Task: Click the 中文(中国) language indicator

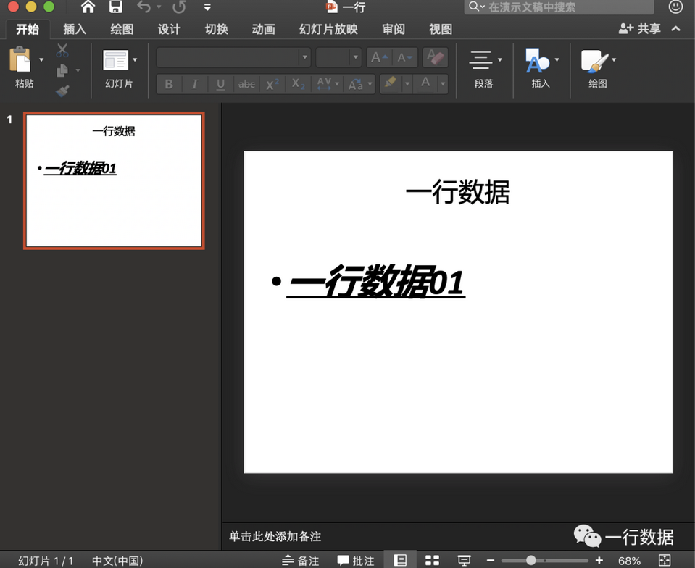Action: click(x=117, y=561)
